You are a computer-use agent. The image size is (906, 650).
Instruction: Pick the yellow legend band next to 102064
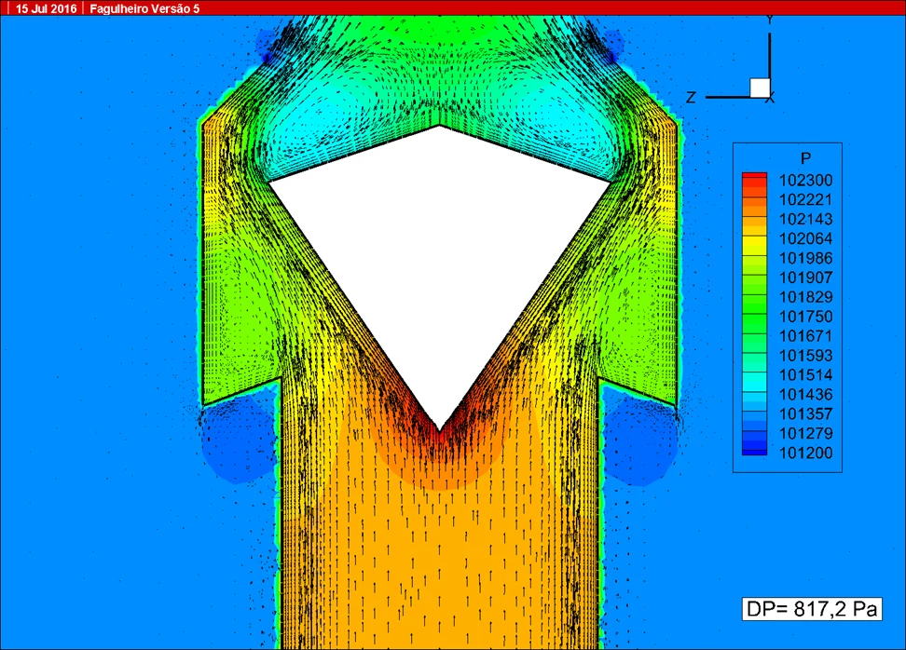click(x=755, y=237)
